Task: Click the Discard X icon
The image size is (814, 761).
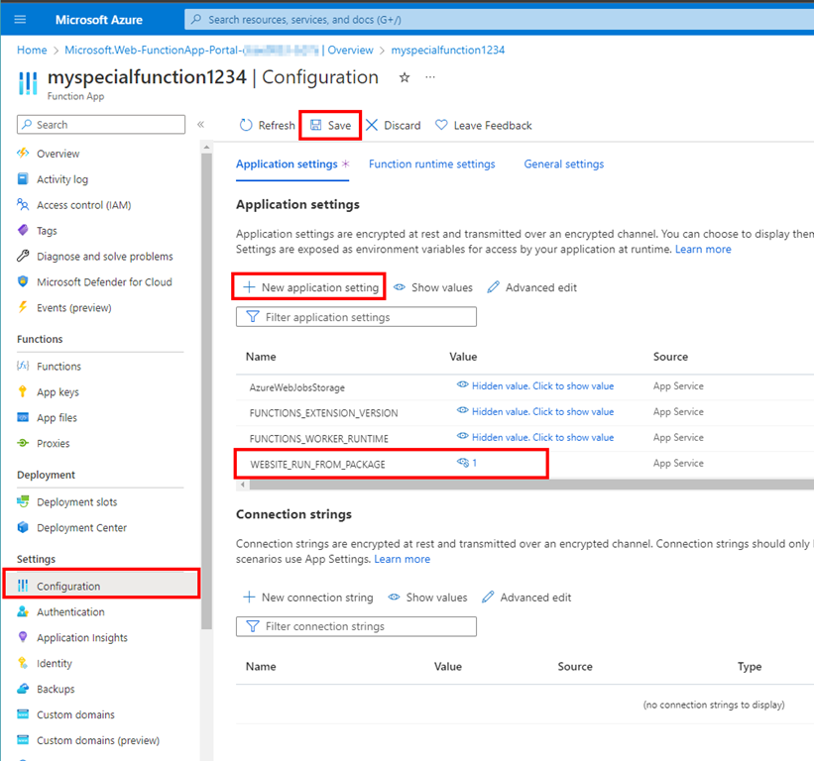Action: click(x=373, y=126)
